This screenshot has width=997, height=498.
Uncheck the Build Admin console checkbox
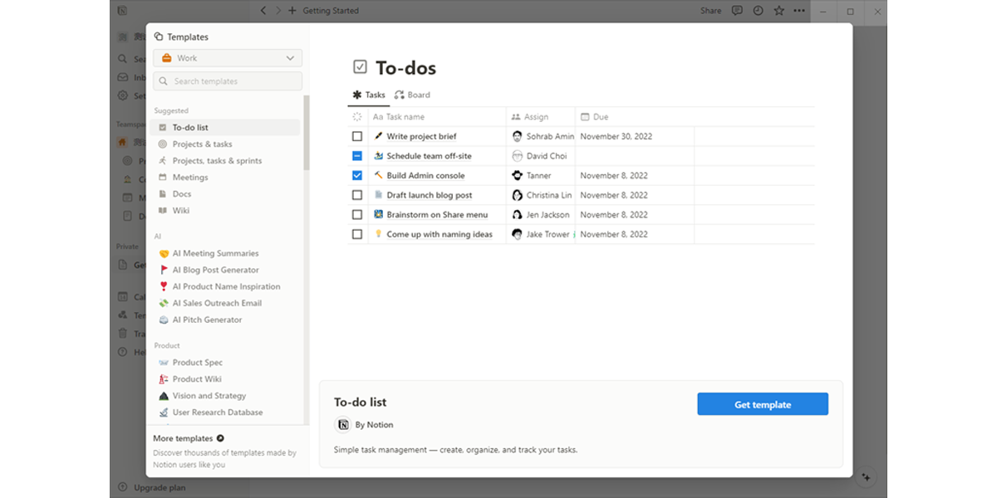[x=357, y=175]
